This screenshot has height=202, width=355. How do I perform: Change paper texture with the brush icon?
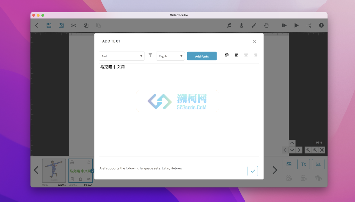(x=254, y=25)
